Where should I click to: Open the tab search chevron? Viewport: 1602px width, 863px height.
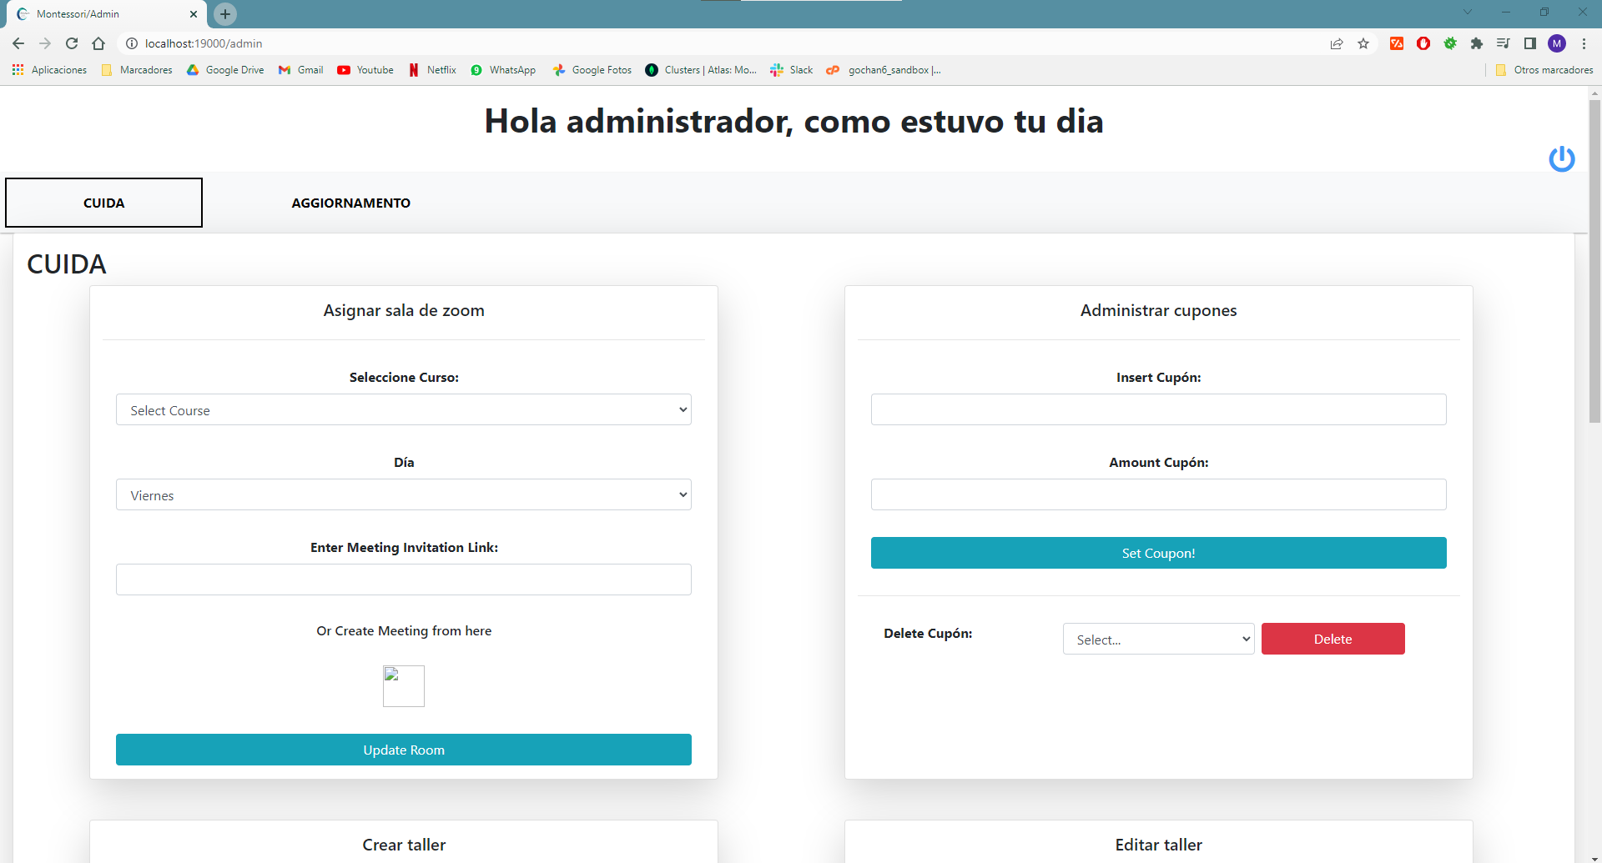click(x=1468, y=13)
